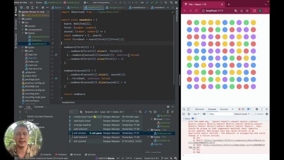Open a new browser tab with plus
The image size is (284, 160).
point(229,4)
